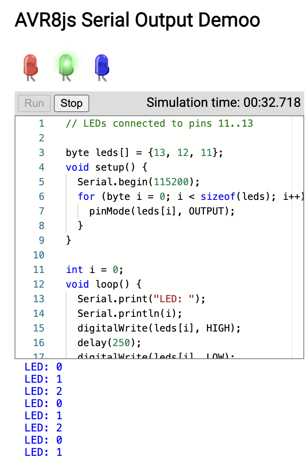Click the blue LED icon
Image resolution: width=305 pixels, height=468 pixels.
click(x=101, y=65)
